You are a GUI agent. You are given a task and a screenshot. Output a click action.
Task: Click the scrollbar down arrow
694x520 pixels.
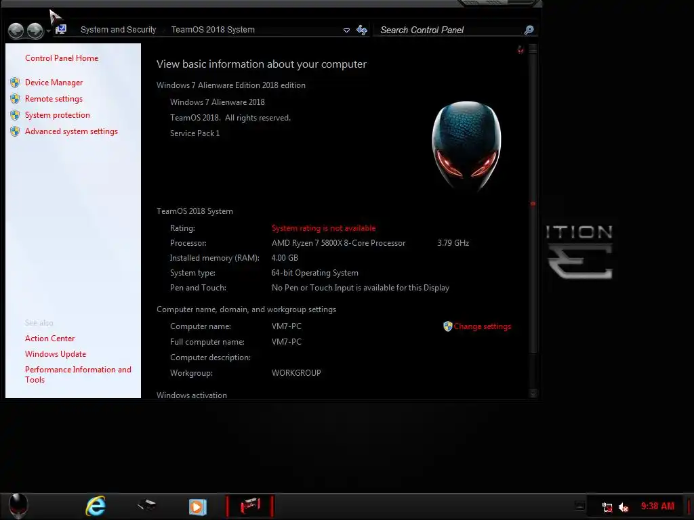[x=533, y=393]
